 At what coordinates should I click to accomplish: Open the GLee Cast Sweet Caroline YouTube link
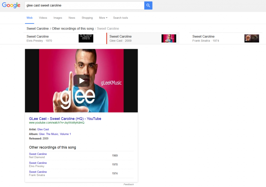coord(65,118)
